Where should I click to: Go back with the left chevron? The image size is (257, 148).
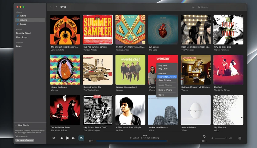coord(51,7)
